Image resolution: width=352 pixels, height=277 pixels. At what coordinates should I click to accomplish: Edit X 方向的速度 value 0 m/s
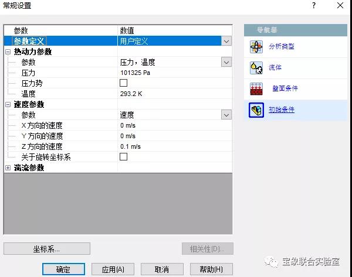point(175,125)
